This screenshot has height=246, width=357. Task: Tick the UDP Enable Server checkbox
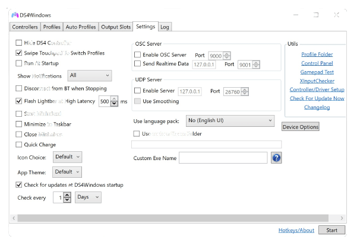(x=138, y=91)
